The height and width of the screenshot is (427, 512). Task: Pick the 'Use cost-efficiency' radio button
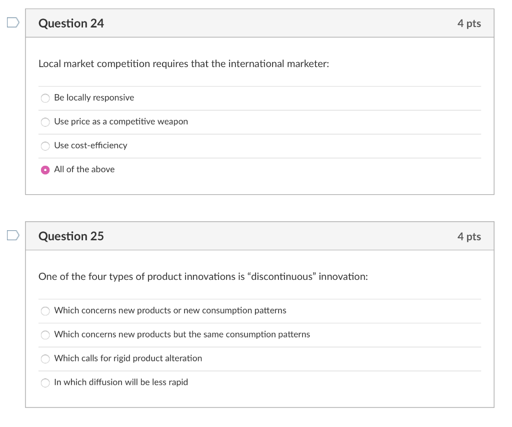point(45,146)
